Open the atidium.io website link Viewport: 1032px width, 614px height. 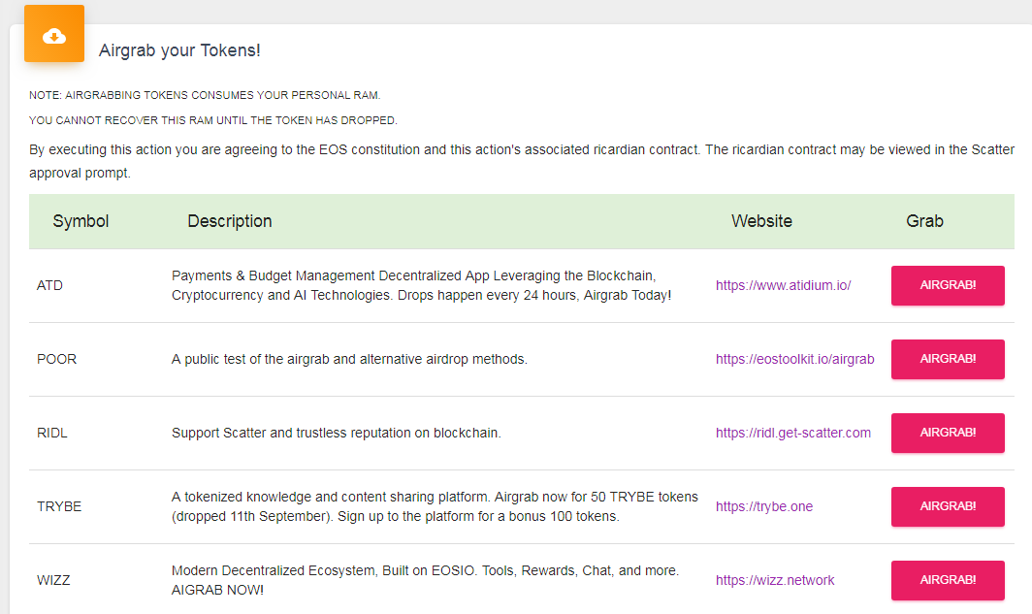point(784,285)
